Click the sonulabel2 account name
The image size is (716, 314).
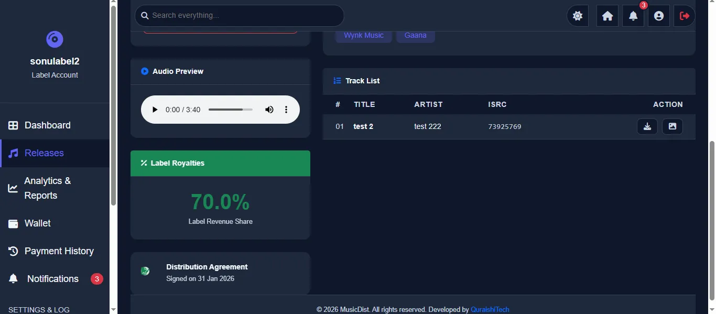[x=55, y=61]
